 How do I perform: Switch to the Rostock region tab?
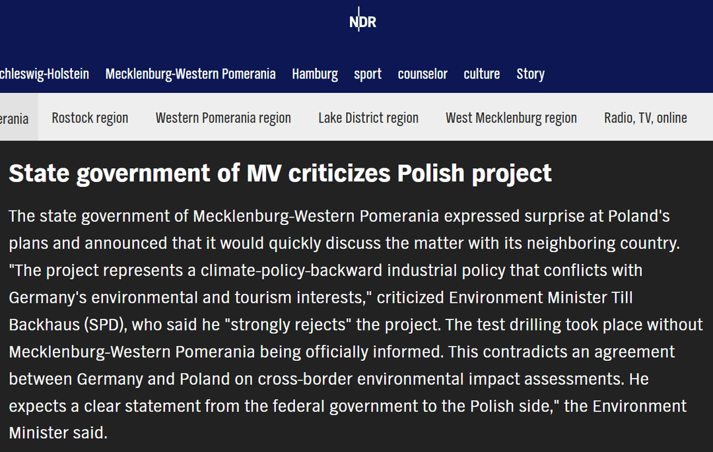click(x=90, y=117)
